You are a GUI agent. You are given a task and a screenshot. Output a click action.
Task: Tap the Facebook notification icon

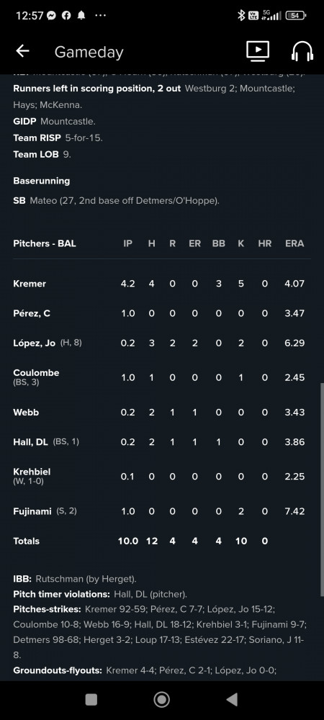pyautogui.click(x=66, y=15)
